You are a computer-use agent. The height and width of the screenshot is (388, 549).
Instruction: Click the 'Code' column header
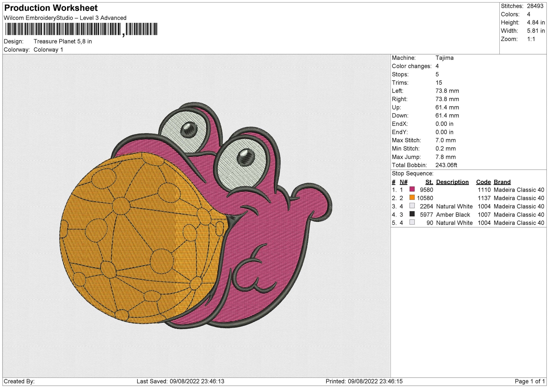pyautogui.click(x=484, y=182)
